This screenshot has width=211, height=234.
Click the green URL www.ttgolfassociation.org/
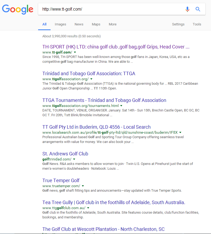65,79
